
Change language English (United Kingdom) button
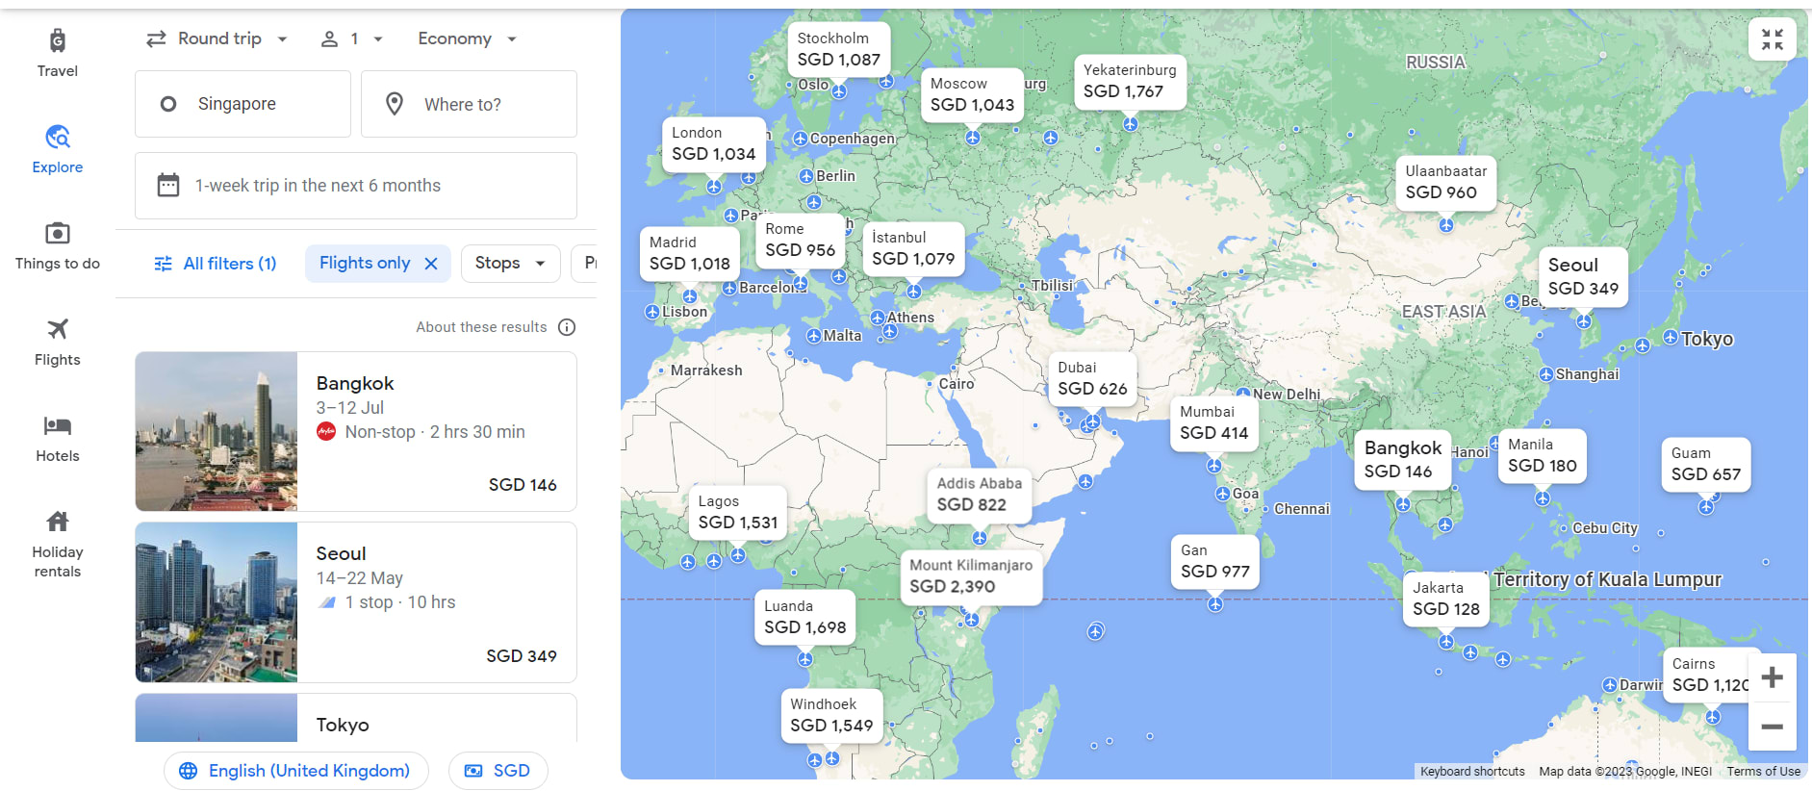[296, 771]
